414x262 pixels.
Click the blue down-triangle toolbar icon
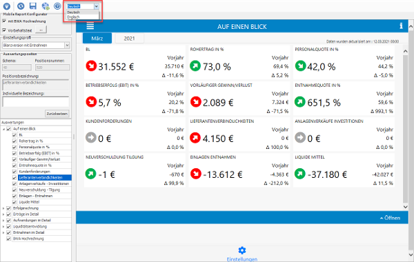click(x=7, y=6)
